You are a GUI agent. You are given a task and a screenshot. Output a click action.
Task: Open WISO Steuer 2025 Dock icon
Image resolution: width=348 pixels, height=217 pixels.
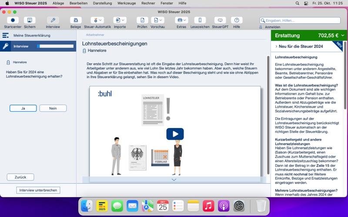click(102, 206)
